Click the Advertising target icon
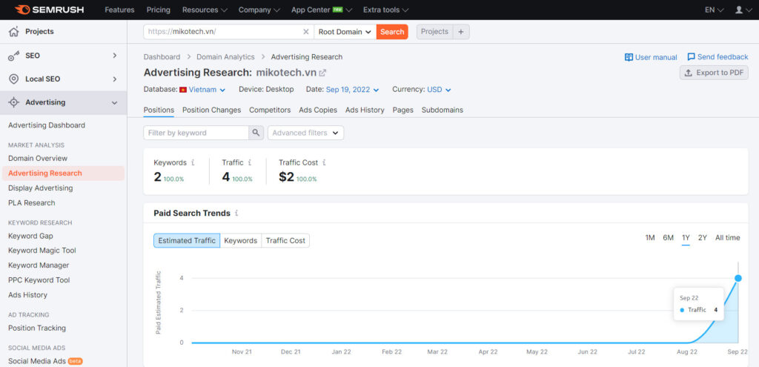Image resolution: width=759 pixels, height=367 pixels. (14, 102)
